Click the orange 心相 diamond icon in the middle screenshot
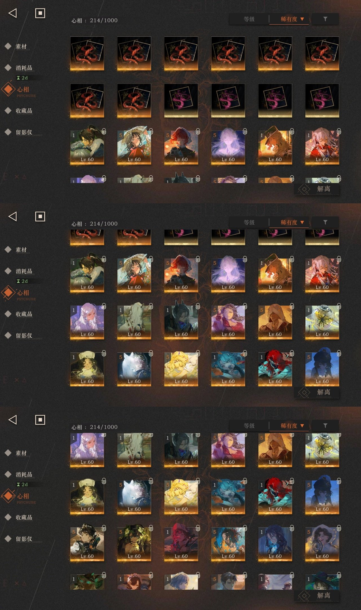 [8, 292]
